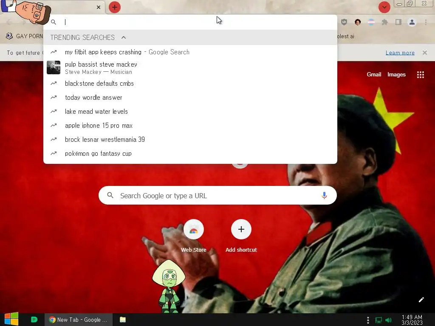Open the GAY PORN bookmark
Screen dimensions: 435x326
point(24,37)
